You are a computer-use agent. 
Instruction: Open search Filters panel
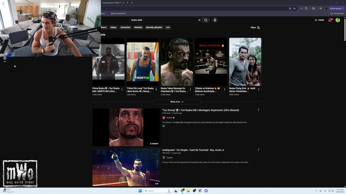[x=255, y=27]
